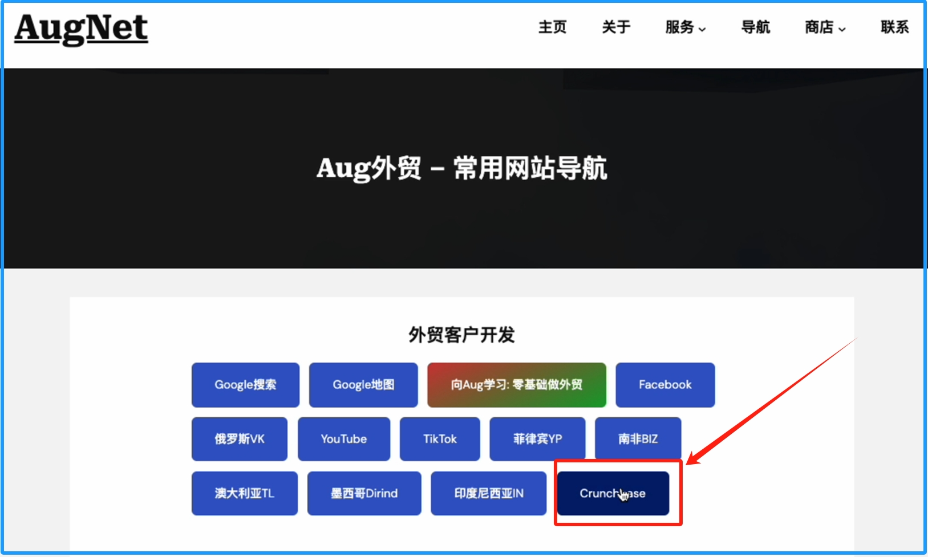The image size is (928, 557).
Task: Open the 印度尼西亚IN button
Action: point(489,493)
